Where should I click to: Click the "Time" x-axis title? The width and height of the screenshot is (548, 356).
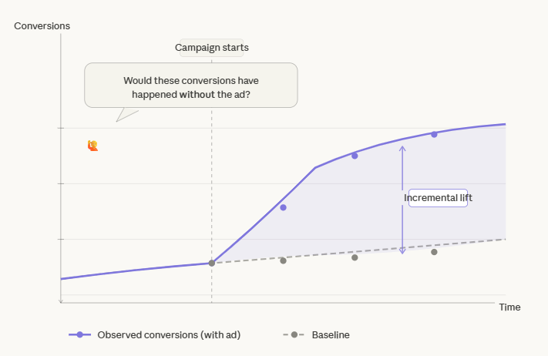509,307
